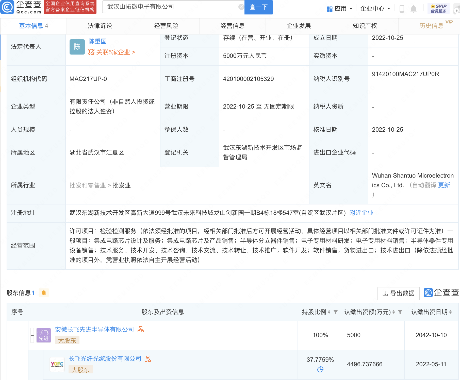
Task: Click the 大股东 tag under 长飞光纤光缆
Action: click(x=80, y=370)
